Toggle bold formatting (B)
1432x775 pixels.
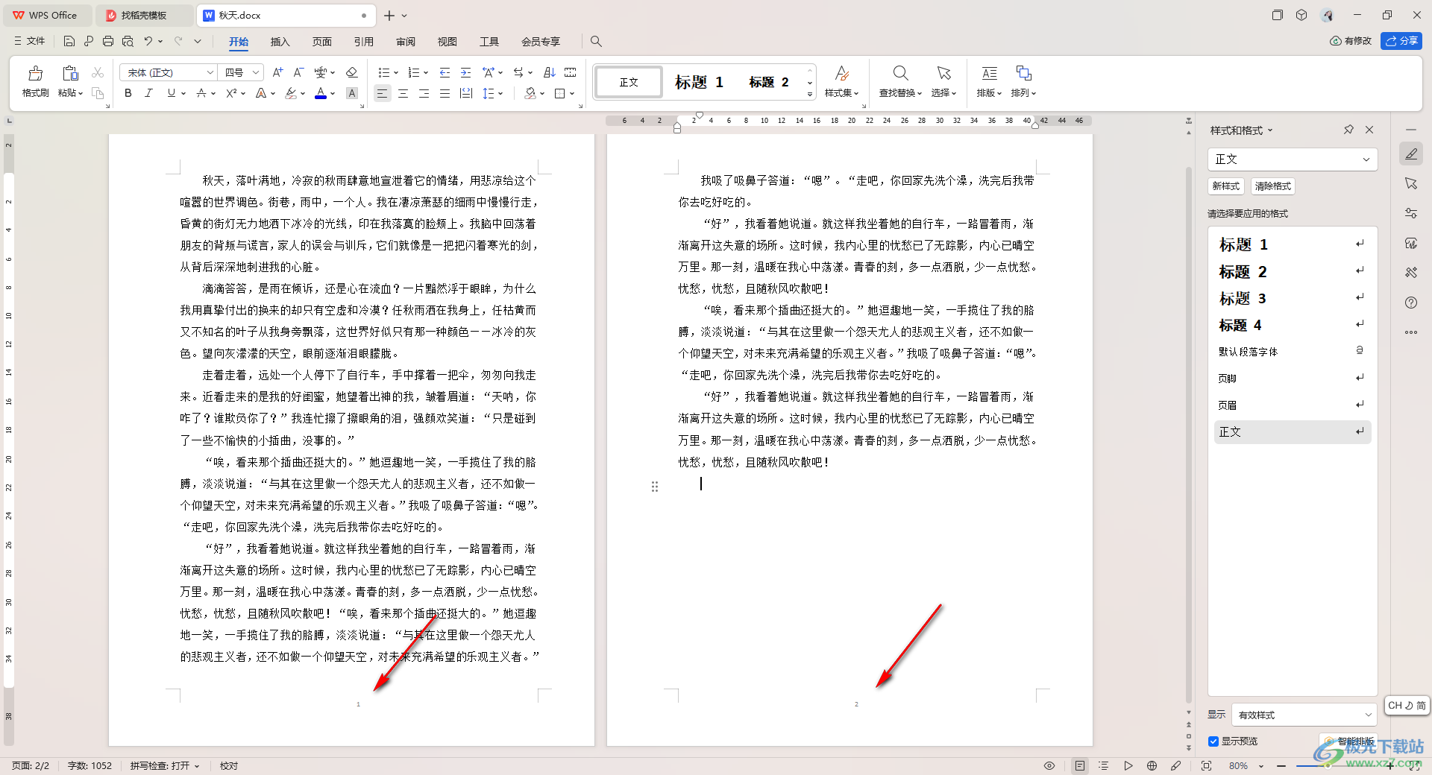coord(128,93)
